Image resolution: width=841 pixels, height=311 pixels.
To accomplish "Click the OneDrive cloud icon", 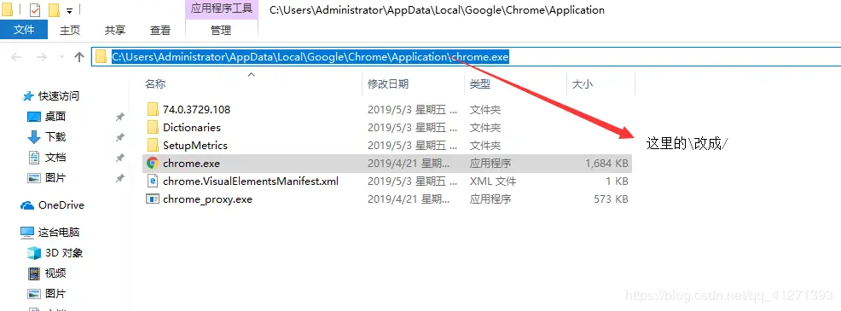I will (27, 205).
